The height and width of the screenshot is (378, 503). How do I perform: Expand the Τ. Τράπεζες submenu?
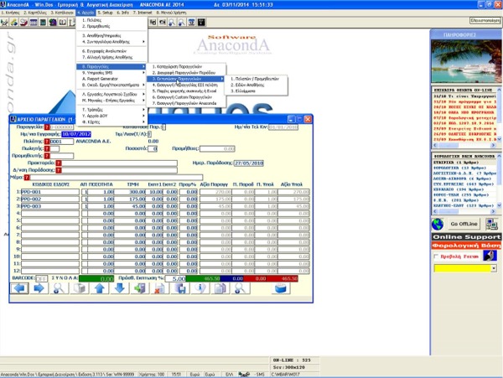point(112,110)
